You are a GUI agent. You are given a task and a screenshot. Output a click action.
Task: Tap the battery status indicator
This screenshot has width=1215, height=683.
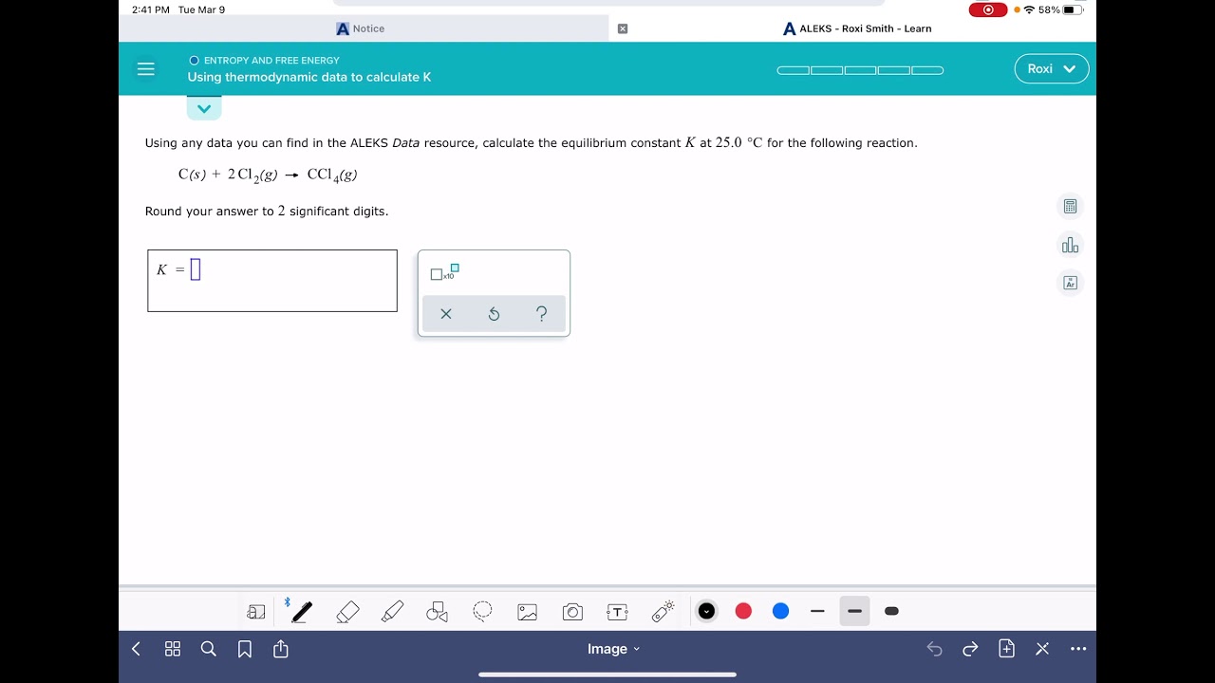click(x=1073, y=9)
